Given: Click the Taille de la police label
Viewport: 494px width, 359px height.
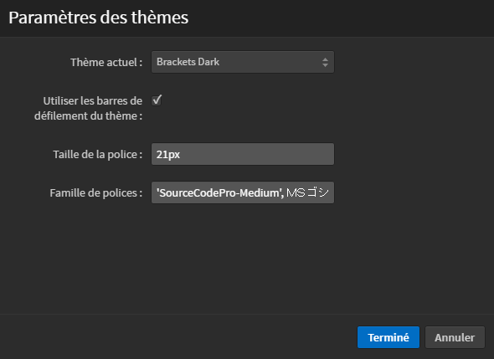Looking at the screenshot, I should (x=98, y=154).
